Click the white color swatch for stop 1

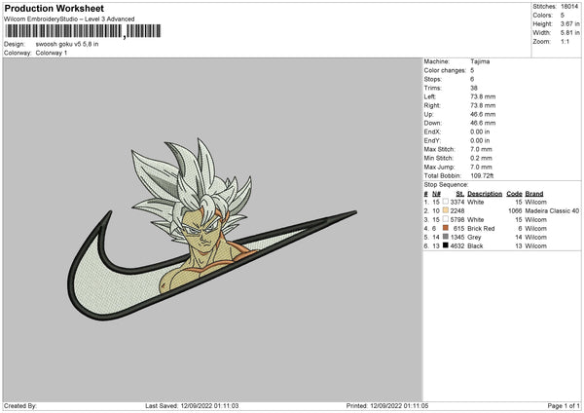coord(446,202)
